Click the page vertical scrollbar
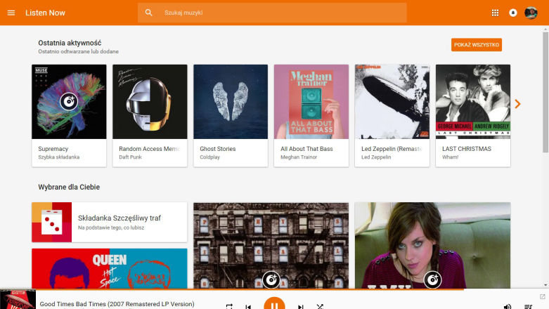Viewport: 549px width, 309px height. (545, 93)
